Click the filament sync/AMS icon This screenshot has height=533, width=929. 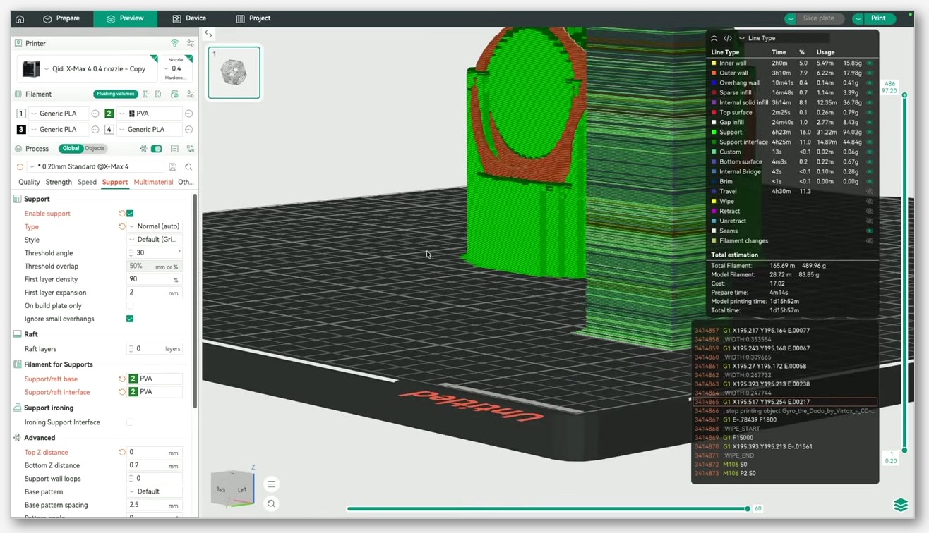point(174,94)
